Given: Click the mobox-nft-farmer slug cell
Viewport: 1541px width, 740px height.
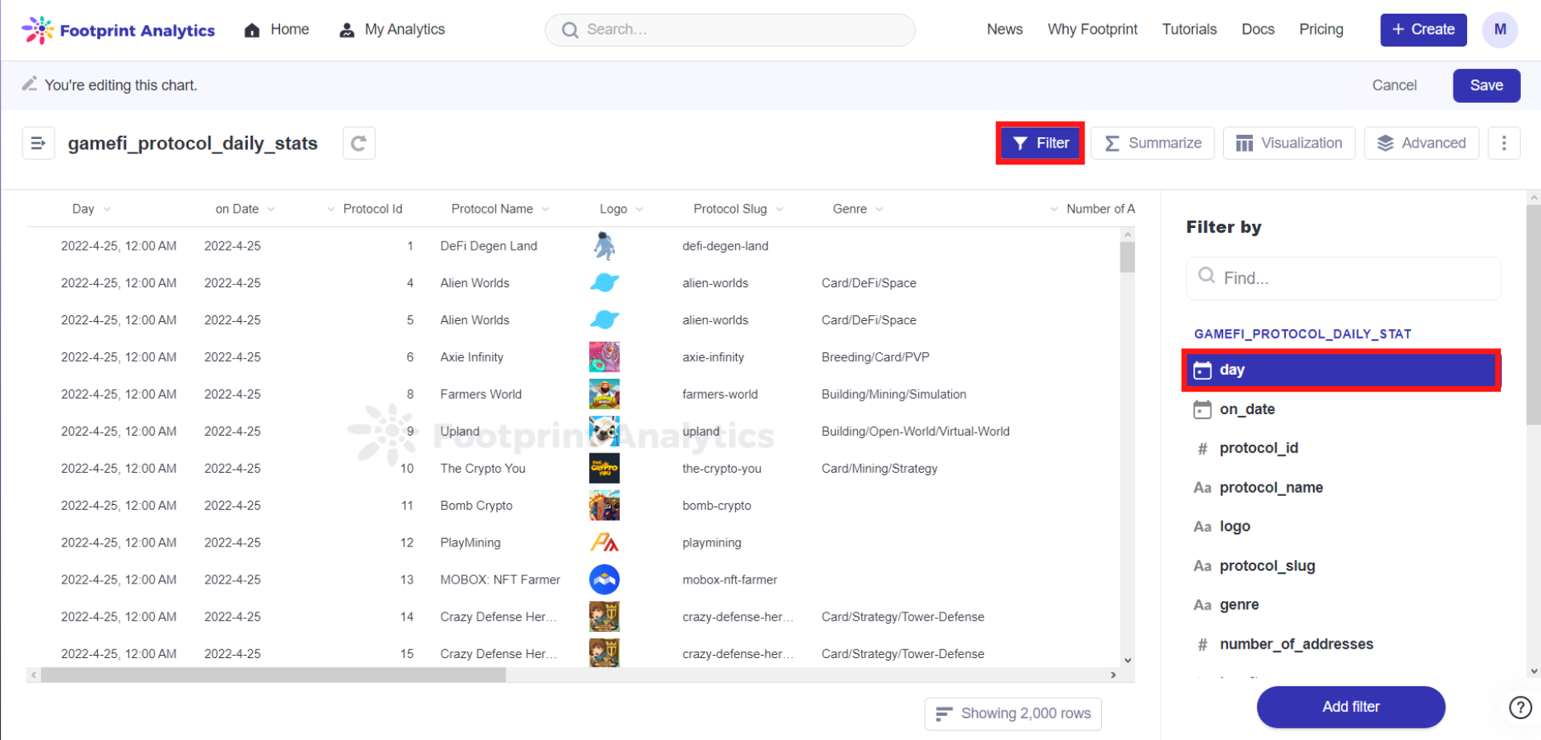Looking at the screenshot, I should point(730,579).
